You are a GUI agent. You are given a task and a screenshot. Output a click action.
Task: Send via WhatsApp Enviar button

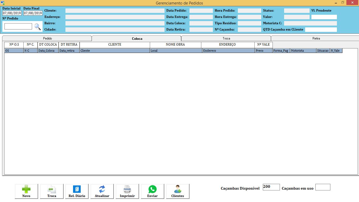152,191
